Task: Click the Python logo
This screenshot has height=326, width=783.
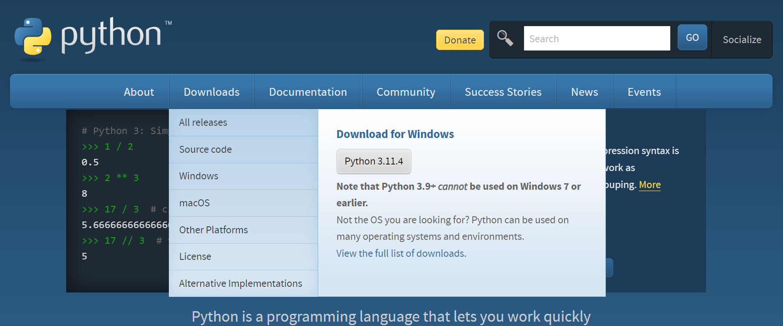Action: point(92,37)
